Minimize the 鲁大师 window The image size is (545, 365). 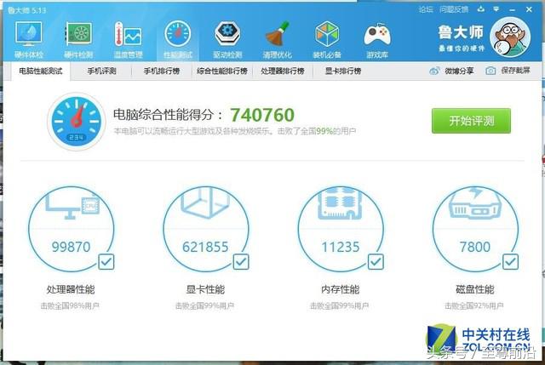tap(513, 10)
